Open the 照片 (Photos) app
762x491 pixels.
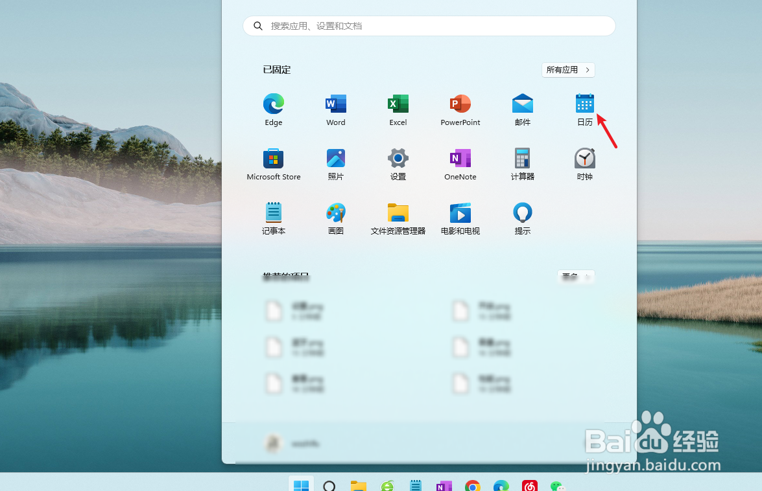tap(336, 165)
